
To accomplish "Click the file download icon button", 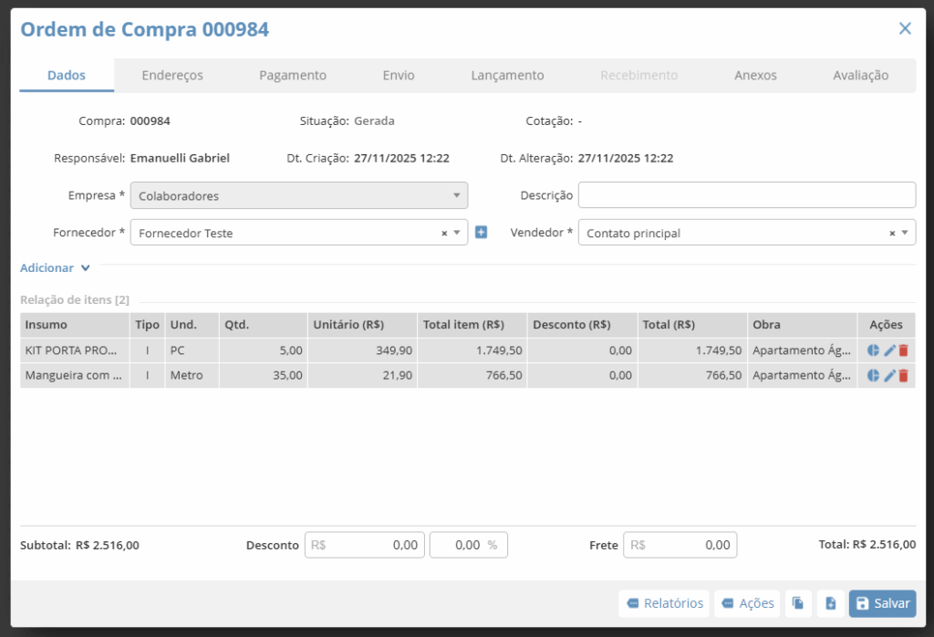I will coord(830,603).
